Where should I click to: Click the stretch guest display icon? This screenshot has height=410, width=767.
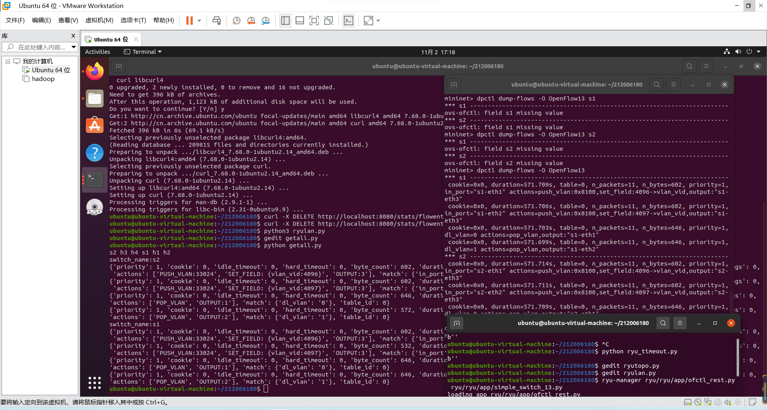point(368,20)
